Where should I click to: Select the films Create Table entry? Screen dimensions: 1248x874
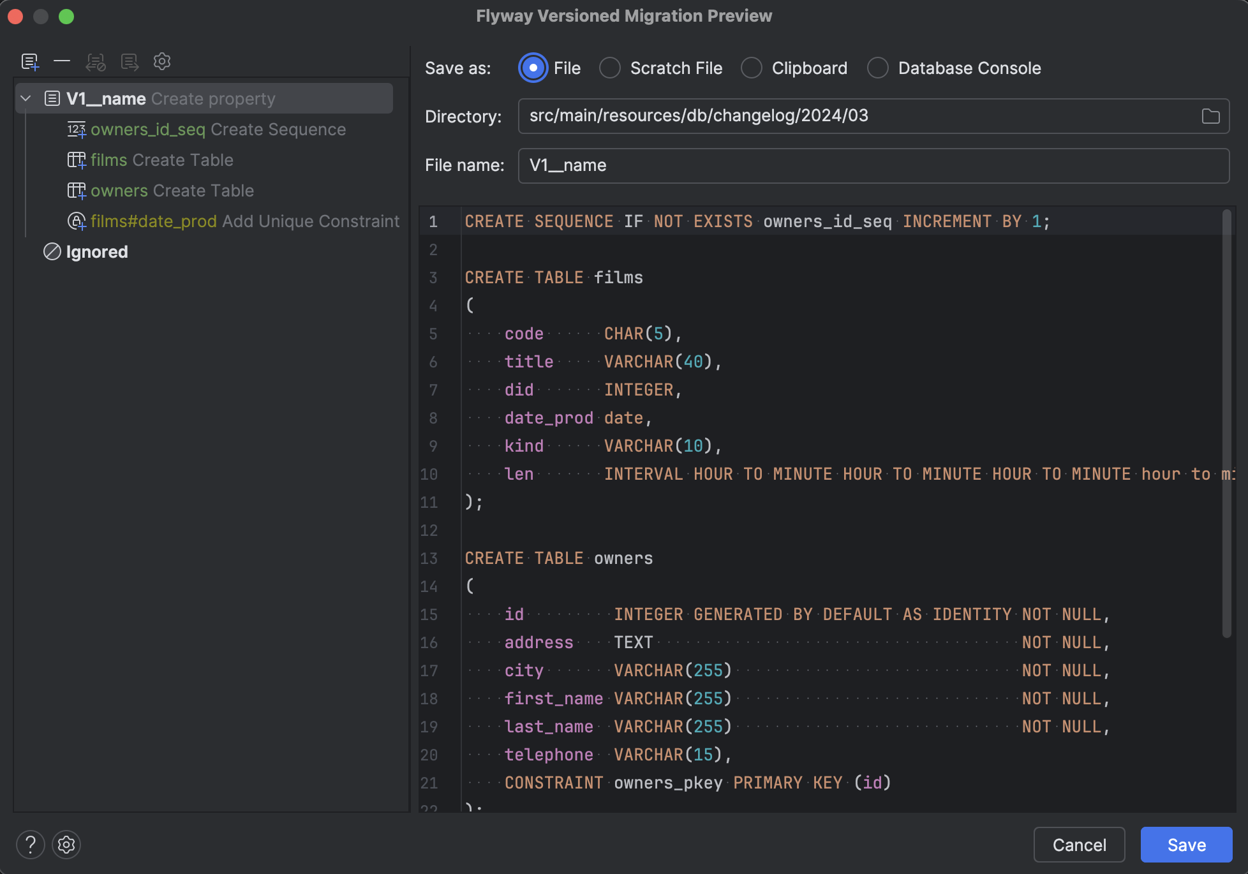[x=162, y=160]
